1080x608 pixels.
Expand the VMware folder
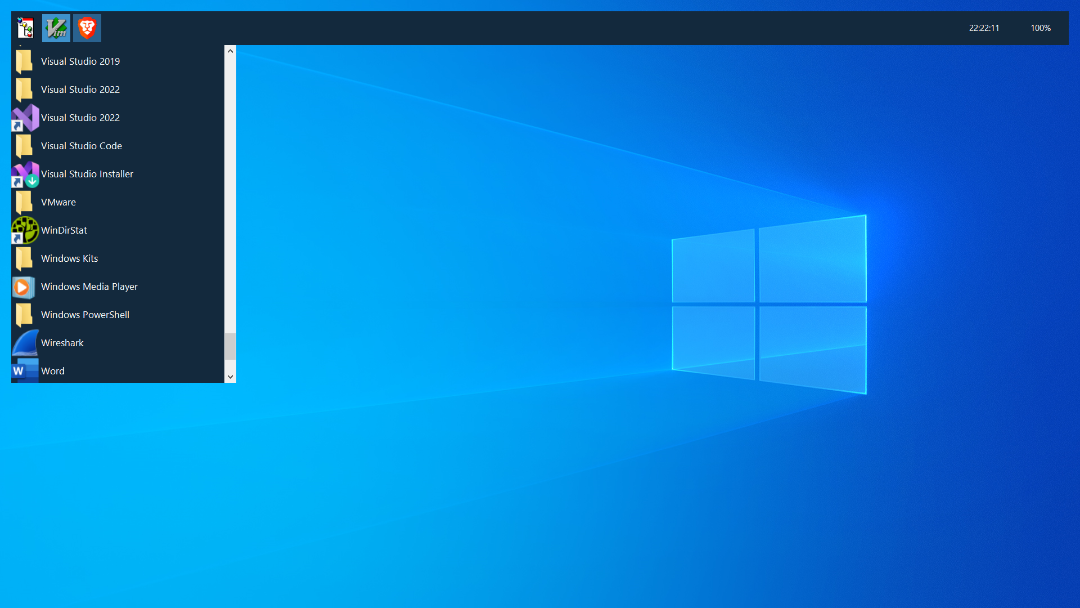click(58, 202)
